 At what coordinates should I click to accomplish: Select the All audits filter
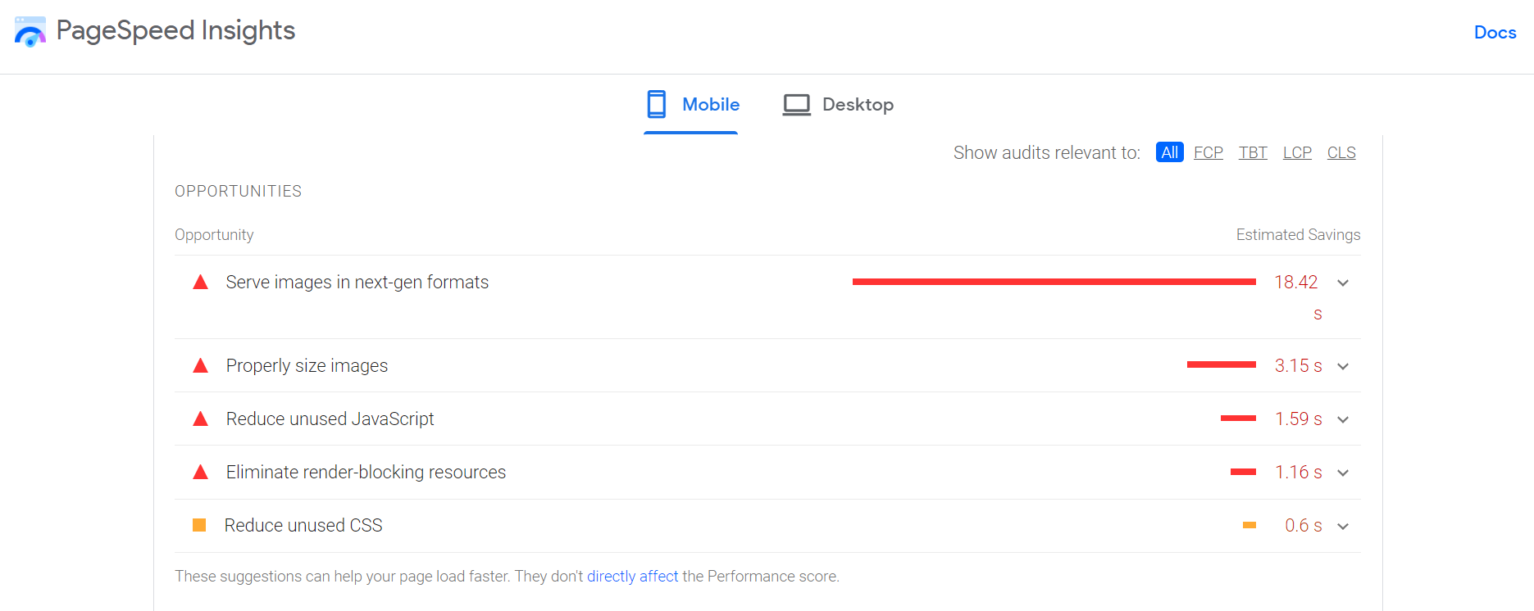click(1169, 152)
